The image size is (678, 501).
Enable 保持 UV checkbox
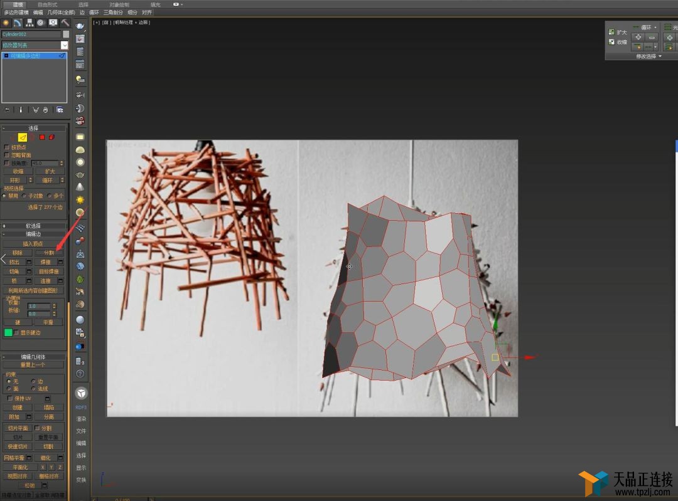click(10, 398)
